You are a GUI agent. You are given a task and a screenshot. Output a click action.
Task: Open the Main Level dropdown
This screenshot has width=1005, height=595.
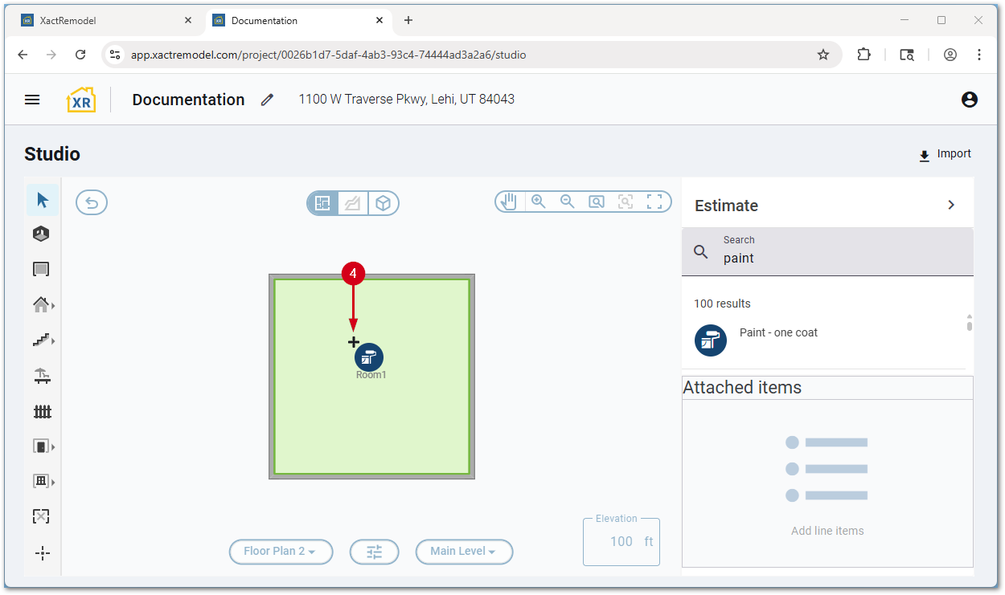(x=464, y=552)
